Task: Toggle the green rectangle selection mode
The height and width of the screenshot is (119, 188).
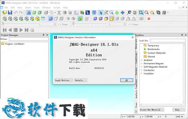Action: click(x=141, y=13)
